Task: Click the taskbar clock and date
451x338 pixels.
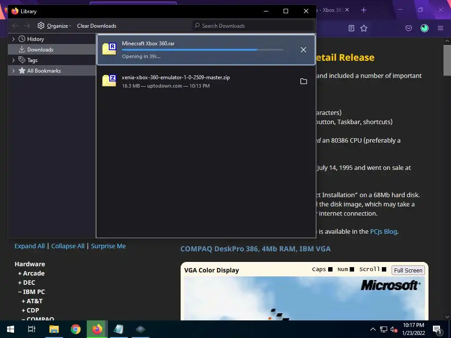Action: (x=413, y=329)
